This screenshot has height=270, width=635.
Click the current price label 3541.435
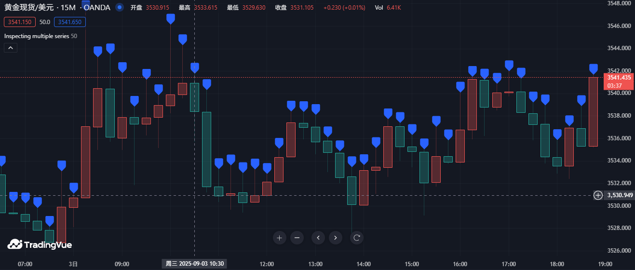pos(619,77)
